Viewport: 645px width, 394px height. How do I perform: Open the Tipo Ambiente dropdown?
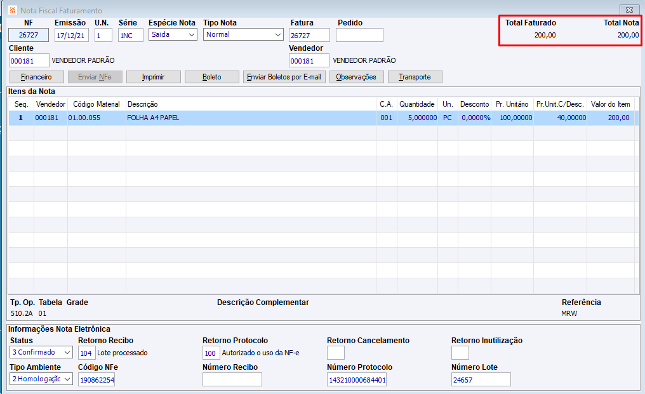(x=67, y=379)
